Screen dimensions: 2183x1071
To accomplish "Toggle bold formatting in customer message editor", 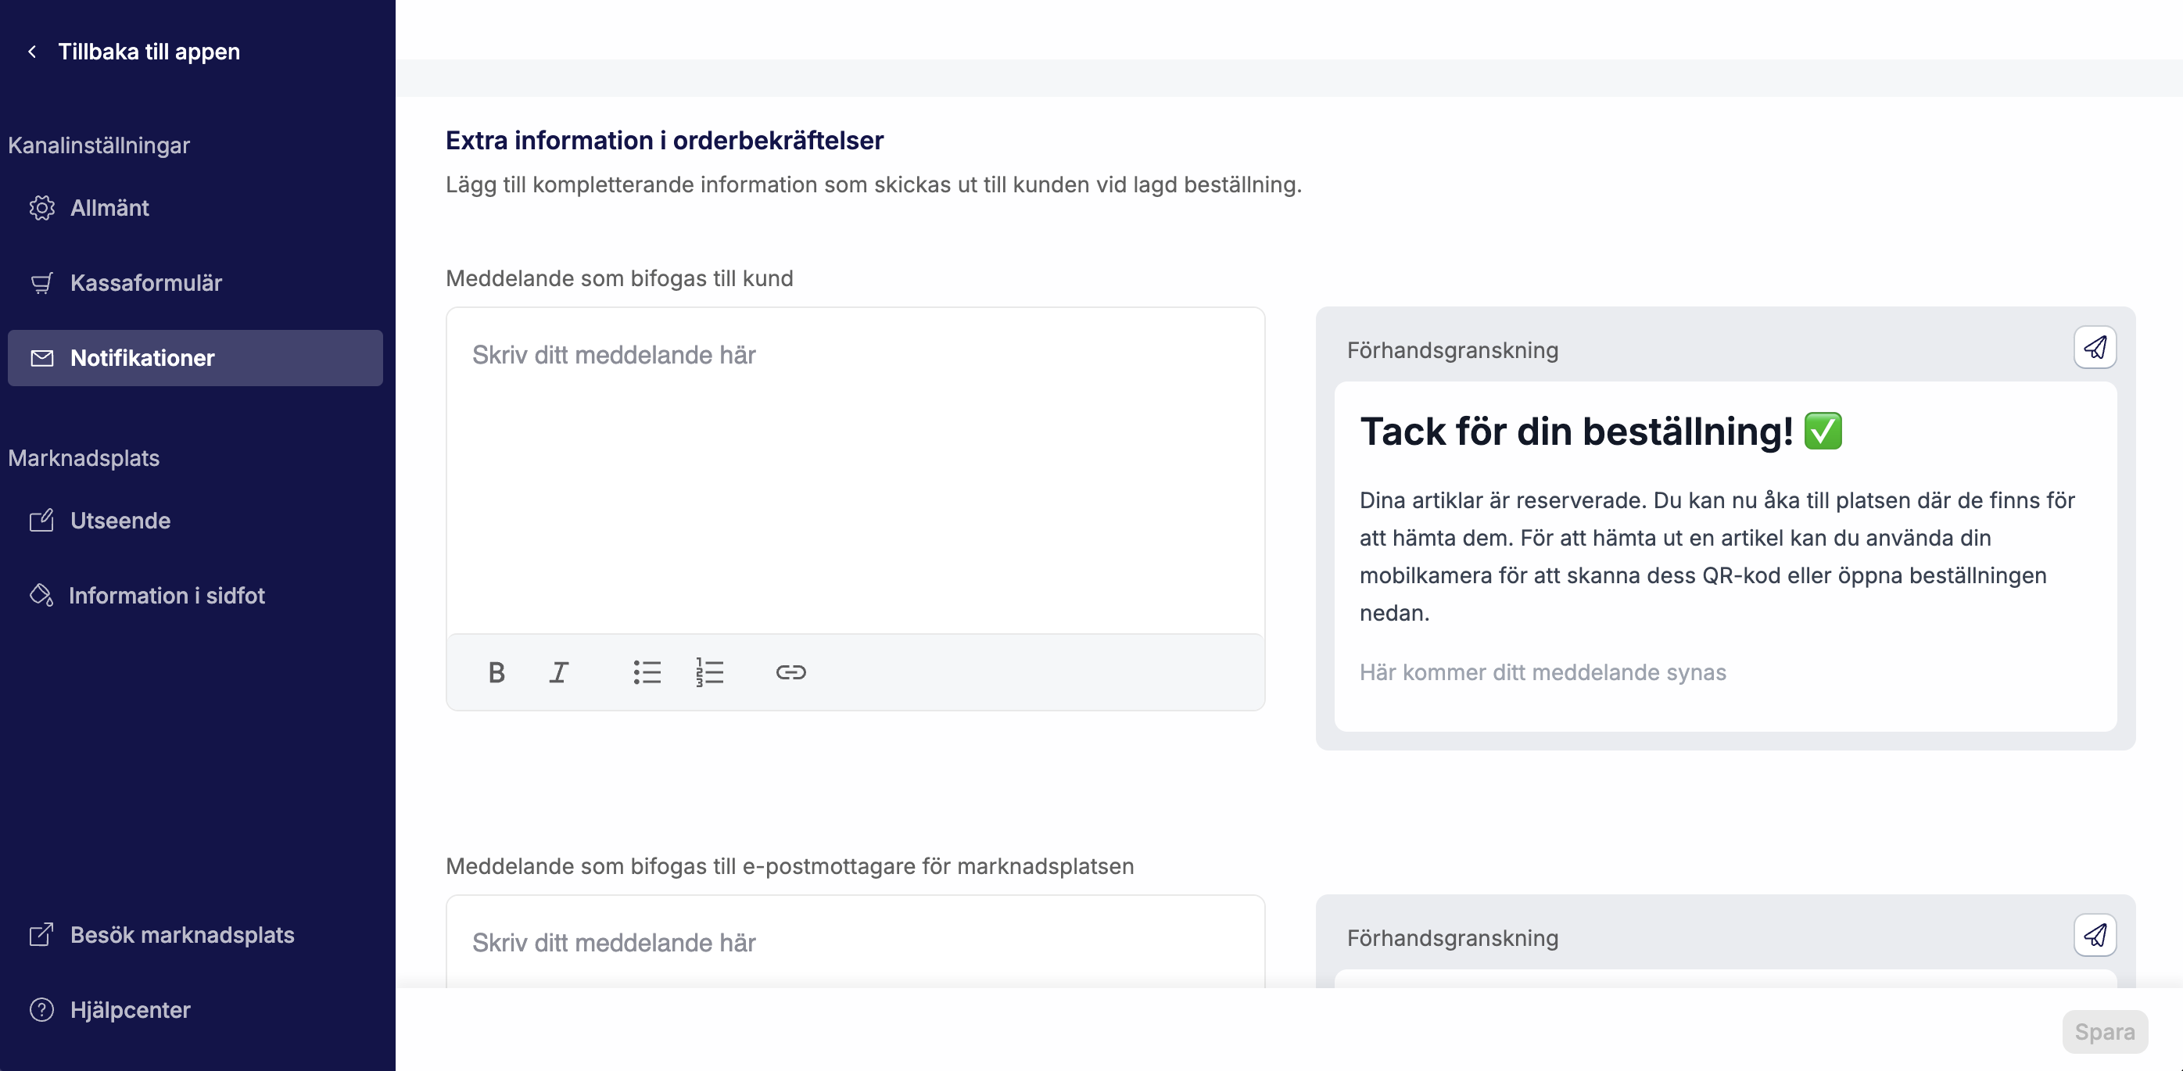I will pos(496,672).
